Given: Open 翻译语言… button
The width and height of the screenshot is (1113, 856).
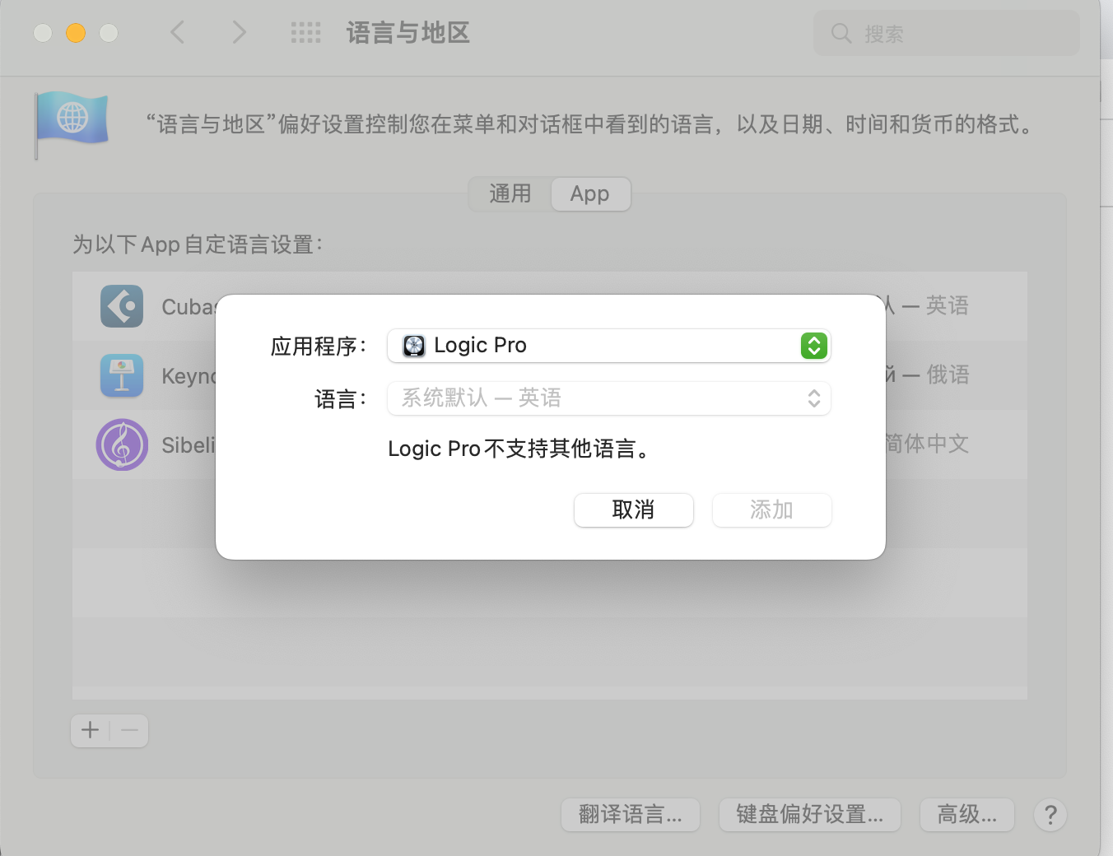Looking at the screenshot, I should (631, 815).
